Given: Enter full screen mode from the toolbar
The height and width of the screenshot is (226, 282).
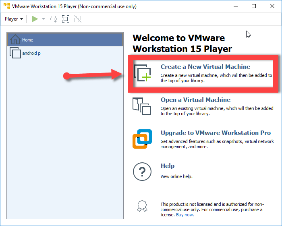Looking at the screenshot, I should 66,19.
